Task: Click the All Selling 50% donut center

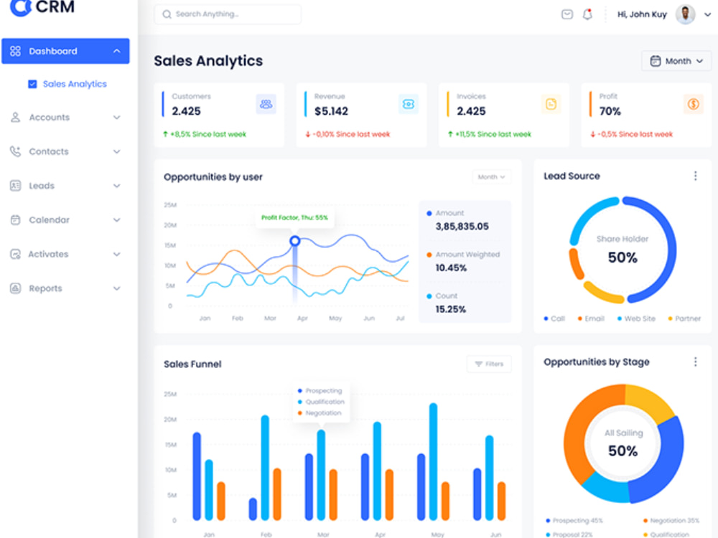Action: click(623, 444)
